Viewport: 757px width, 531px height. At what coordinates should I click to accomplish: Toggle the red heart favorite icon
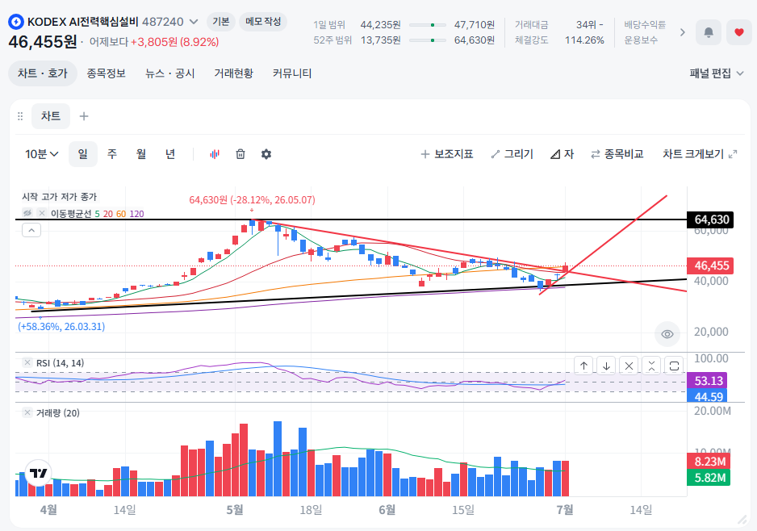point(738,32)
